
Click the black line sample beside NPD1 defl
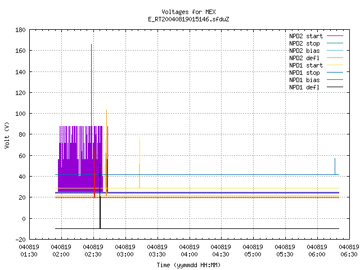(335, 87)
